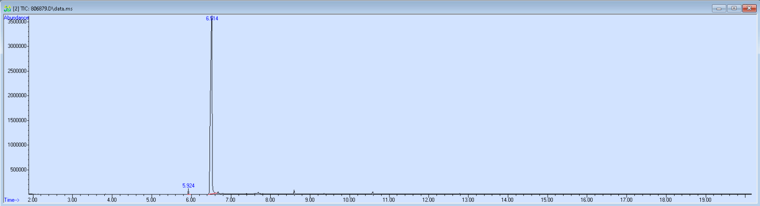Screen dimensions: 760x206
Task: Click the 1500000 abundance tick value
Action: point(17,120)
